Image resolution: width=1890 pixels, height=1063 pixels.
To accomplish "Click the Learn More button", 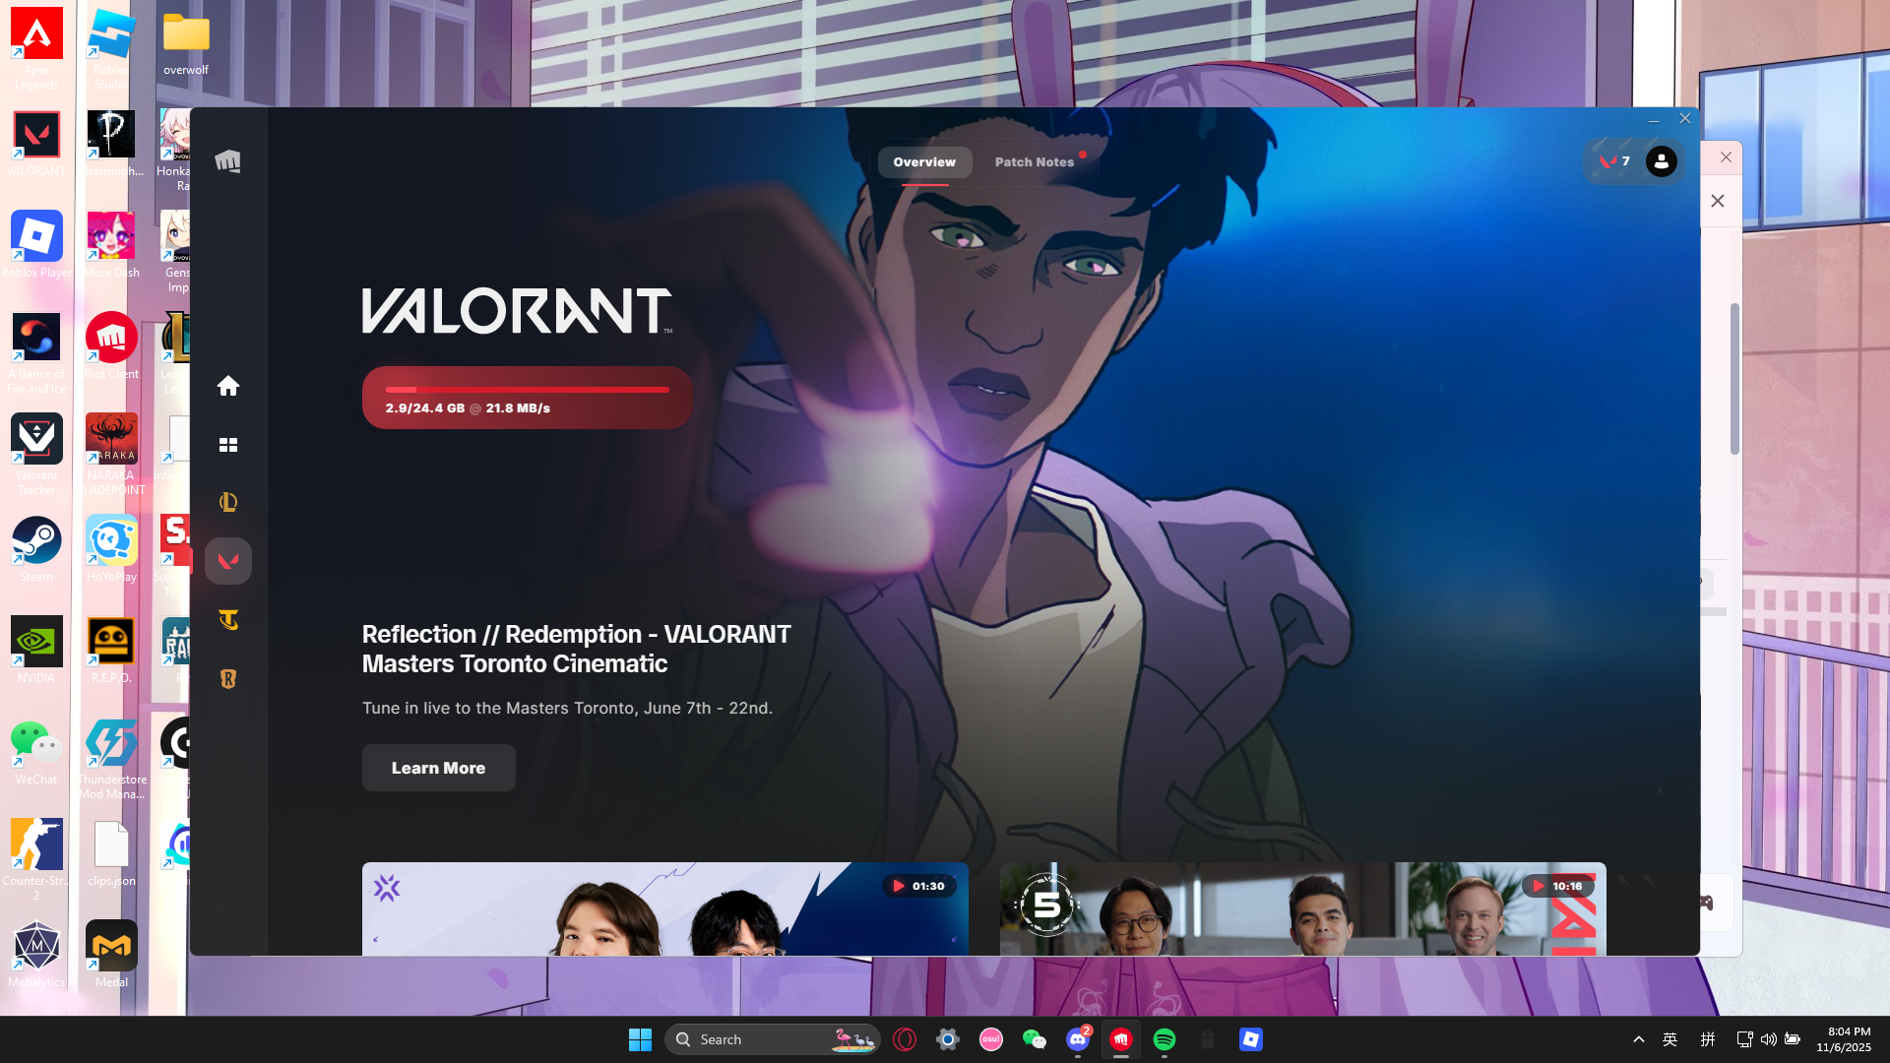I will point(438,768).
